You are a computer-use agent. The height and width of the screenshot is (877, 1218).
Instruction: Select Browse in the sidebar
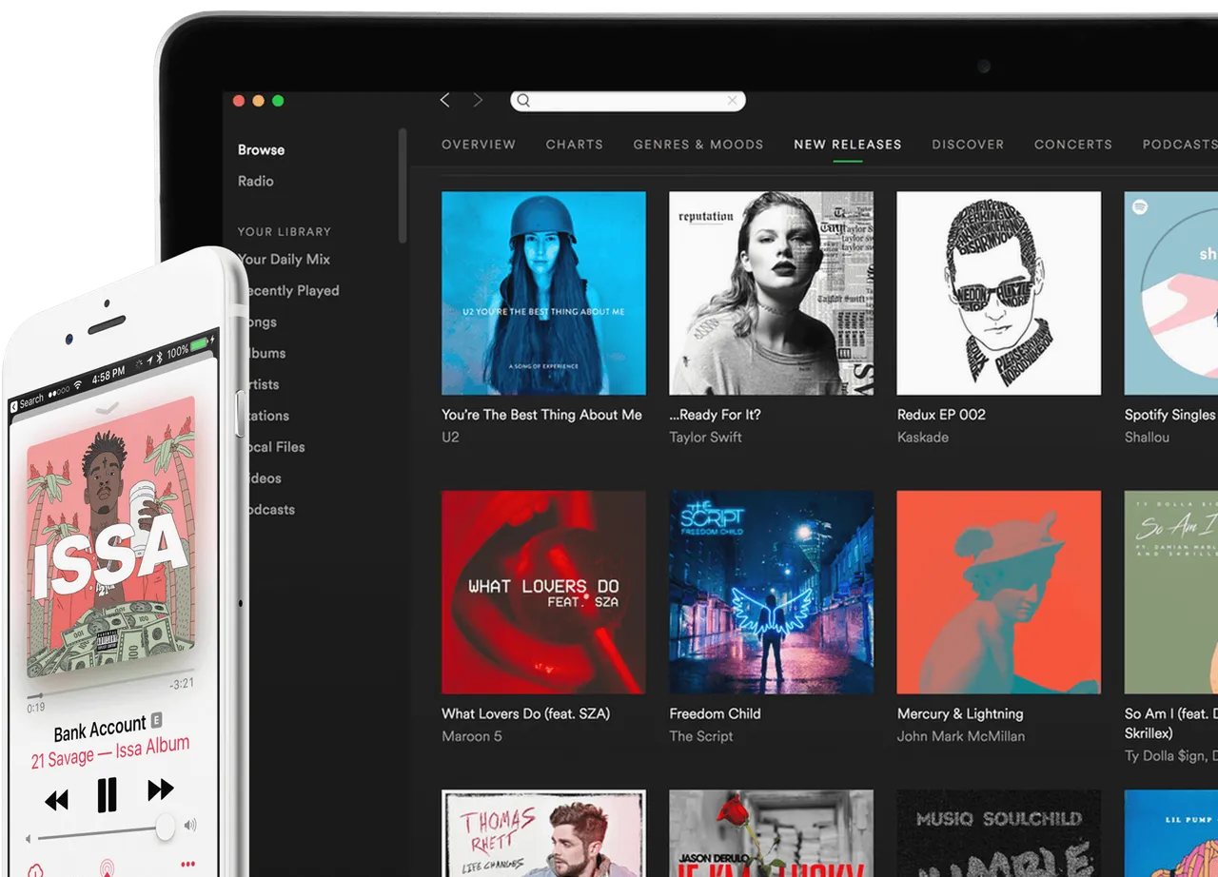pyautogui.click(x=261, y=150)
